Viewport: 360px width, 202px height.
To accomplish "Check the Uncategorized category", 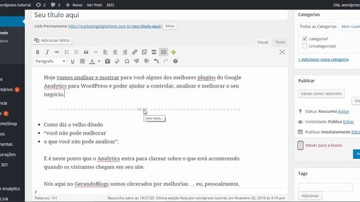I will tap(304, 46).
